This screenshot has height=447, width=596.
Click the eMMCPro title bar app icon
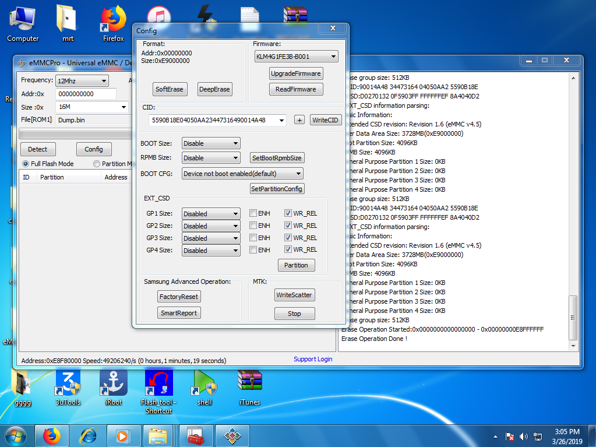point(22,63)
